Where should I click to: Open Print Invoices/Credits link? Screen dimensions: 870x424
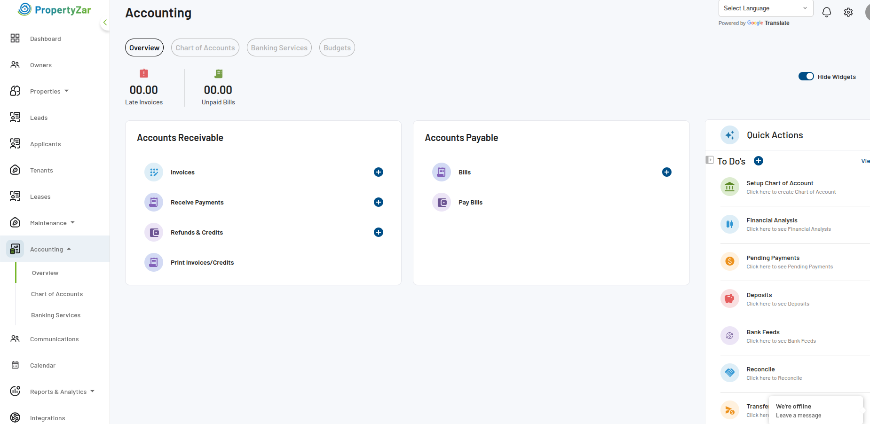tap(202, 263)
